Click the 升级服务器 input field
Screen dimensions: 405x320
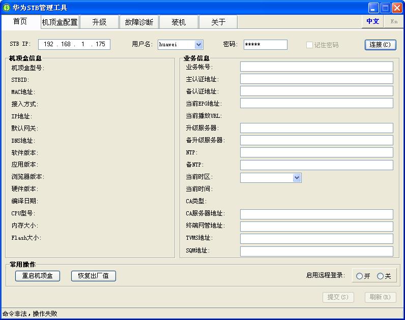coord(316,127)
